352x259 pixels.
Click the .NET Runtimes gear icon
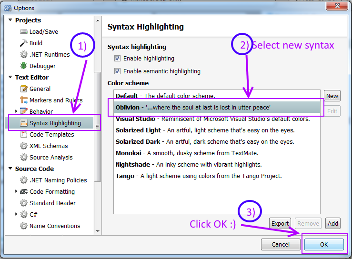23,55
